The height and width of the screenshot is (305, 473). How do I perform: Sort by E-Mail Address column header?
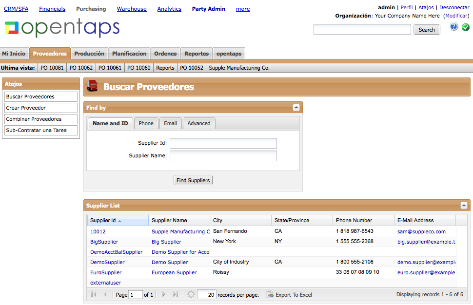coord(425,220)
